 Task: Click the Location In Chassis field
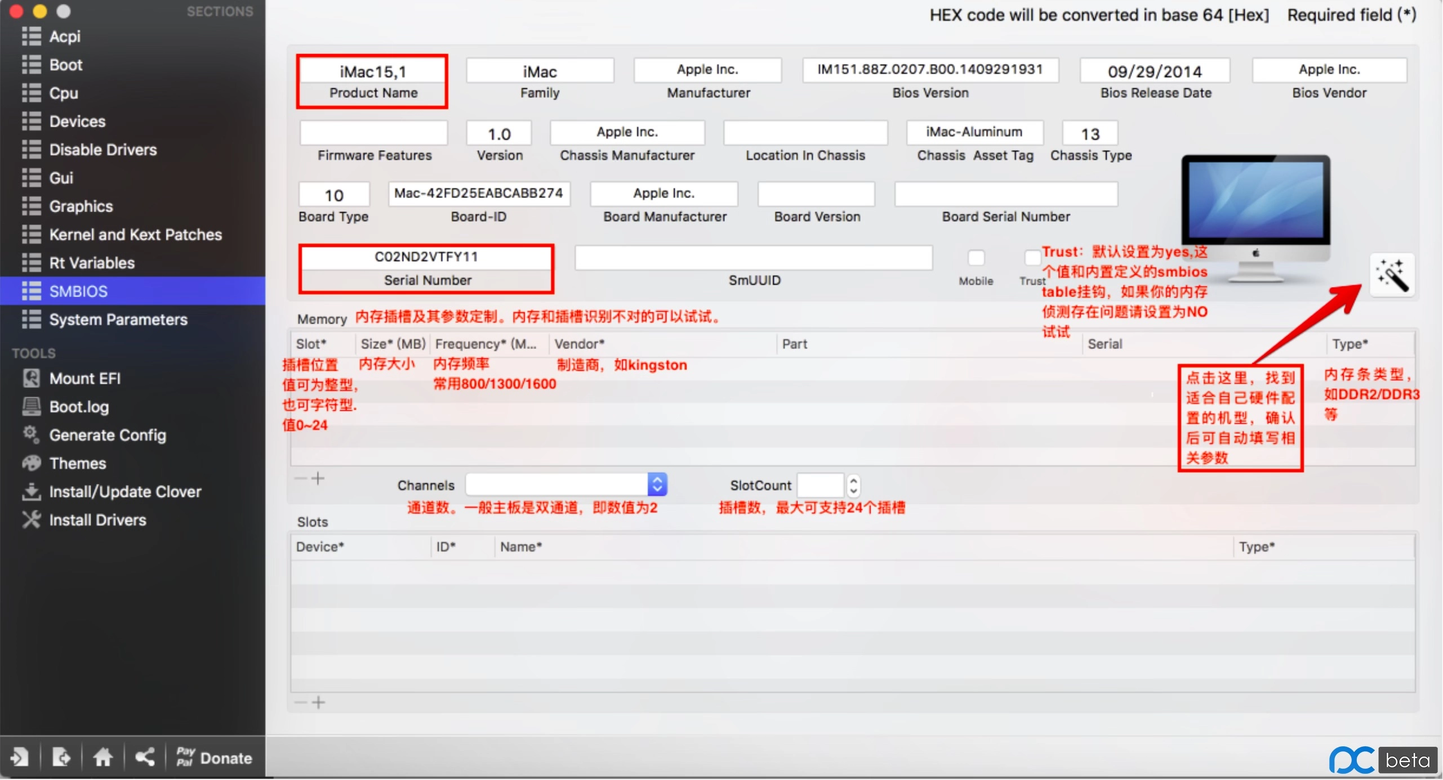(x=805, y=133)
